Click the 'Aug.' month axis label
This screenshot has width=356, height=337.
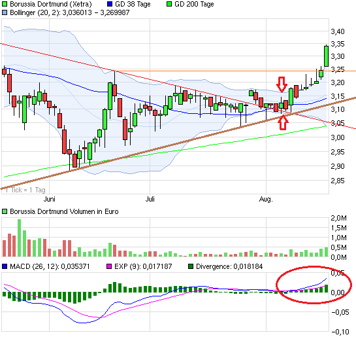coord(266,200)
